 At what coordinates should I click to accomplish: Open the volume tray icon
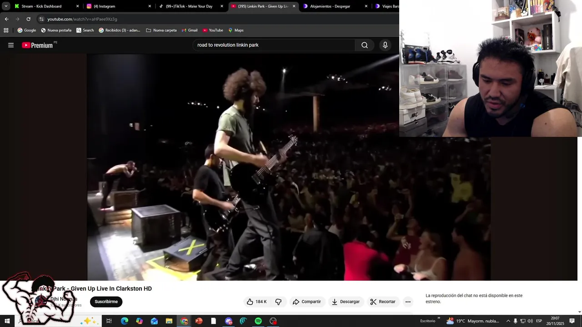530,321
